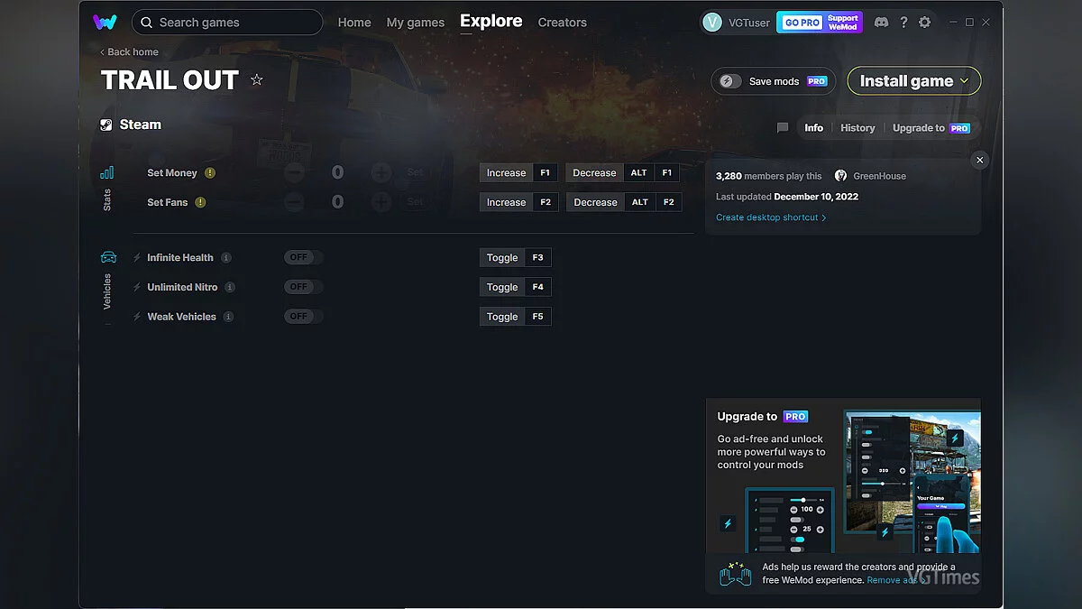
Task: Click the Set Money warning icon
Action: [210, 173]
